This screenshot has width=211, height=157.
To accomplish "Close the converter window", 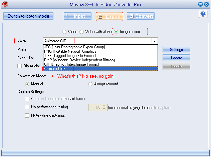I will tap(206, 5).
